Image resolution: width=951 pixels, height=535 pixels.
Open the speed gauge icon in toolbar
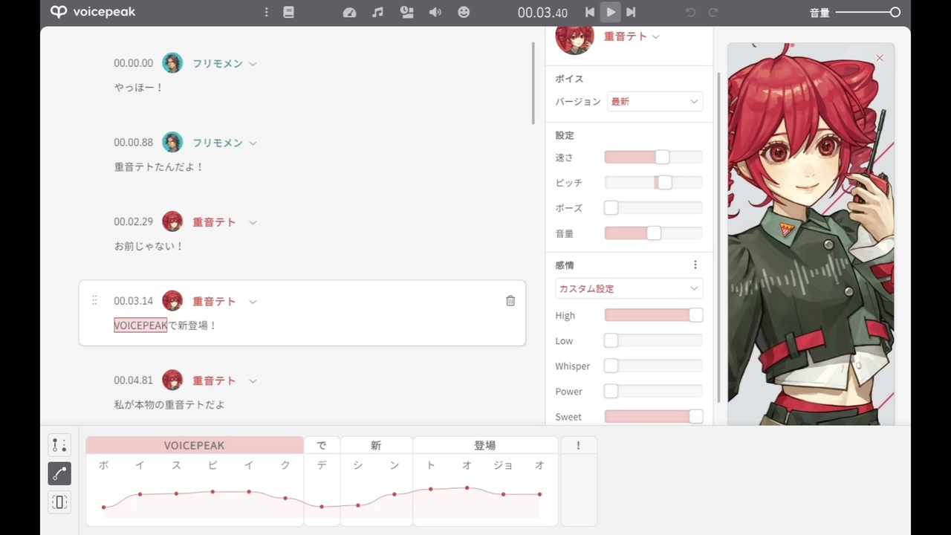pyautogui.click(x=350, y=12)
